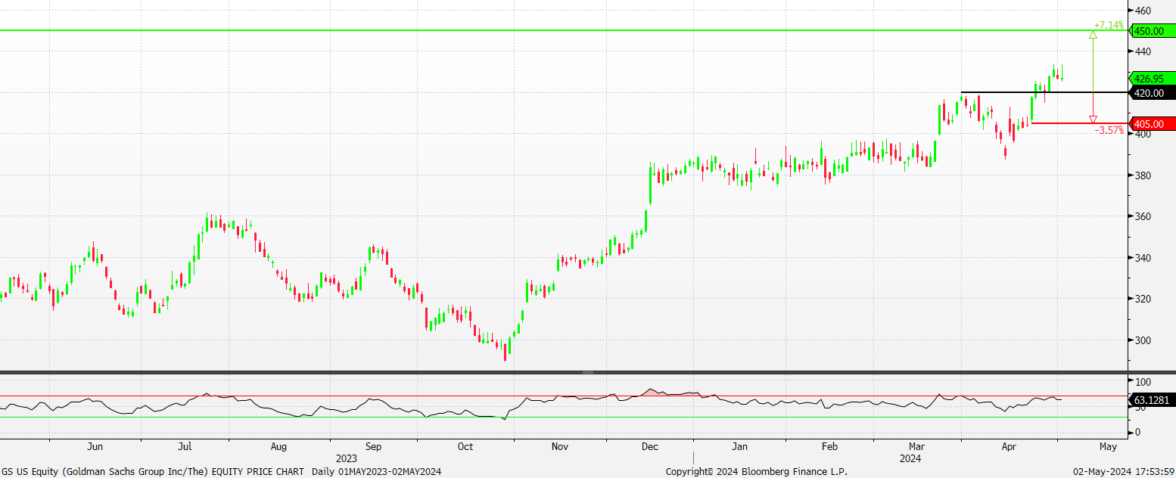Click the green 426.95 last price tag
Screen dimensions: 1176x478
pyautogui.click(x=1152, y=78)
